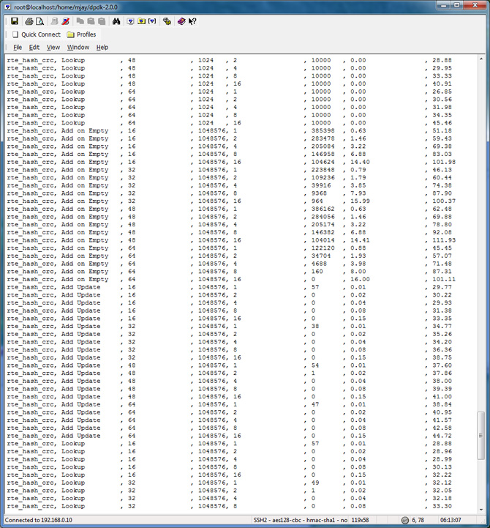Click the scrollbar up arrow
Image resolution: width=490 pixels, height=528 pixels.
click(x=481, y=59)
